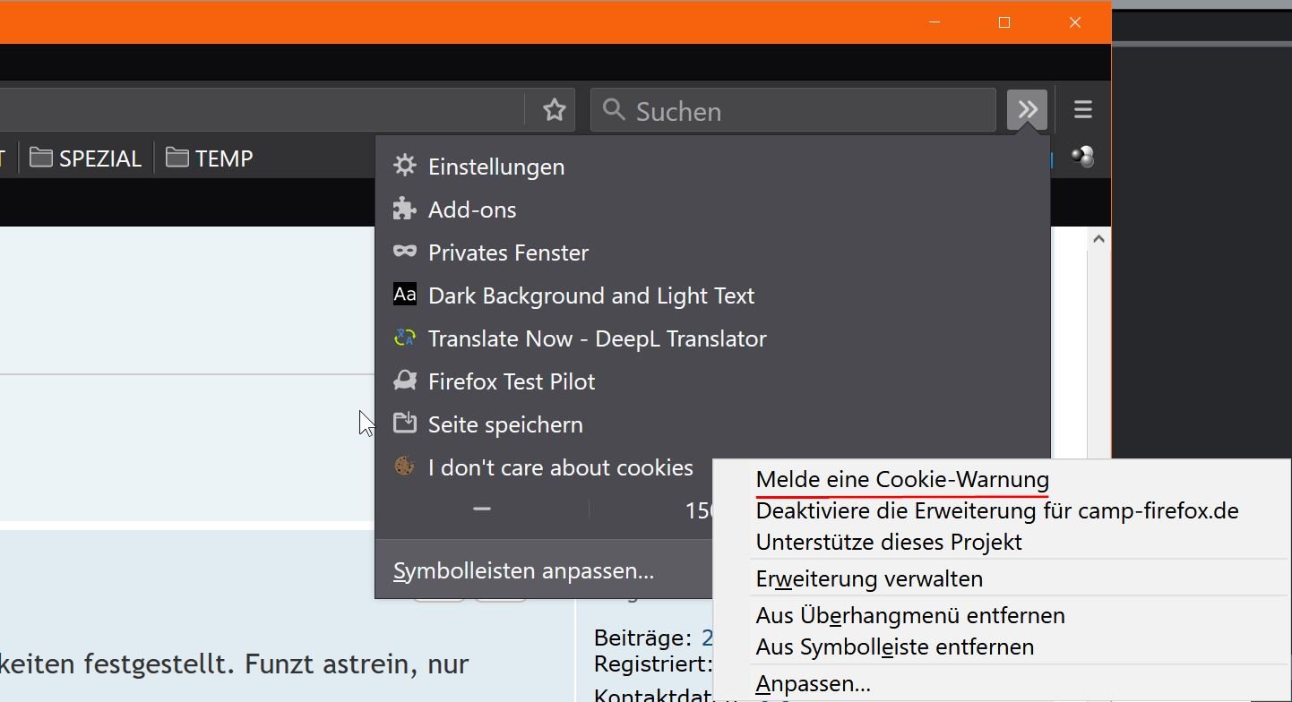
Task: Click the I don't care about cookies icon
Action: (x=405, y=467)
